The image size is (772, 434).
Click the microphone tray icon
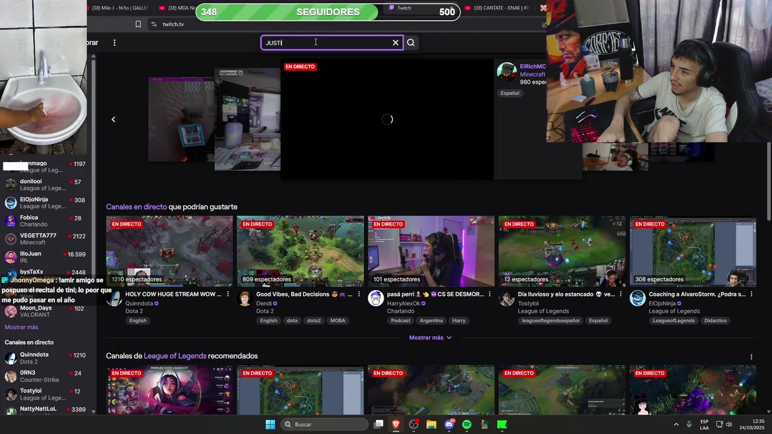pyautogui.click(x=689, y=424)
